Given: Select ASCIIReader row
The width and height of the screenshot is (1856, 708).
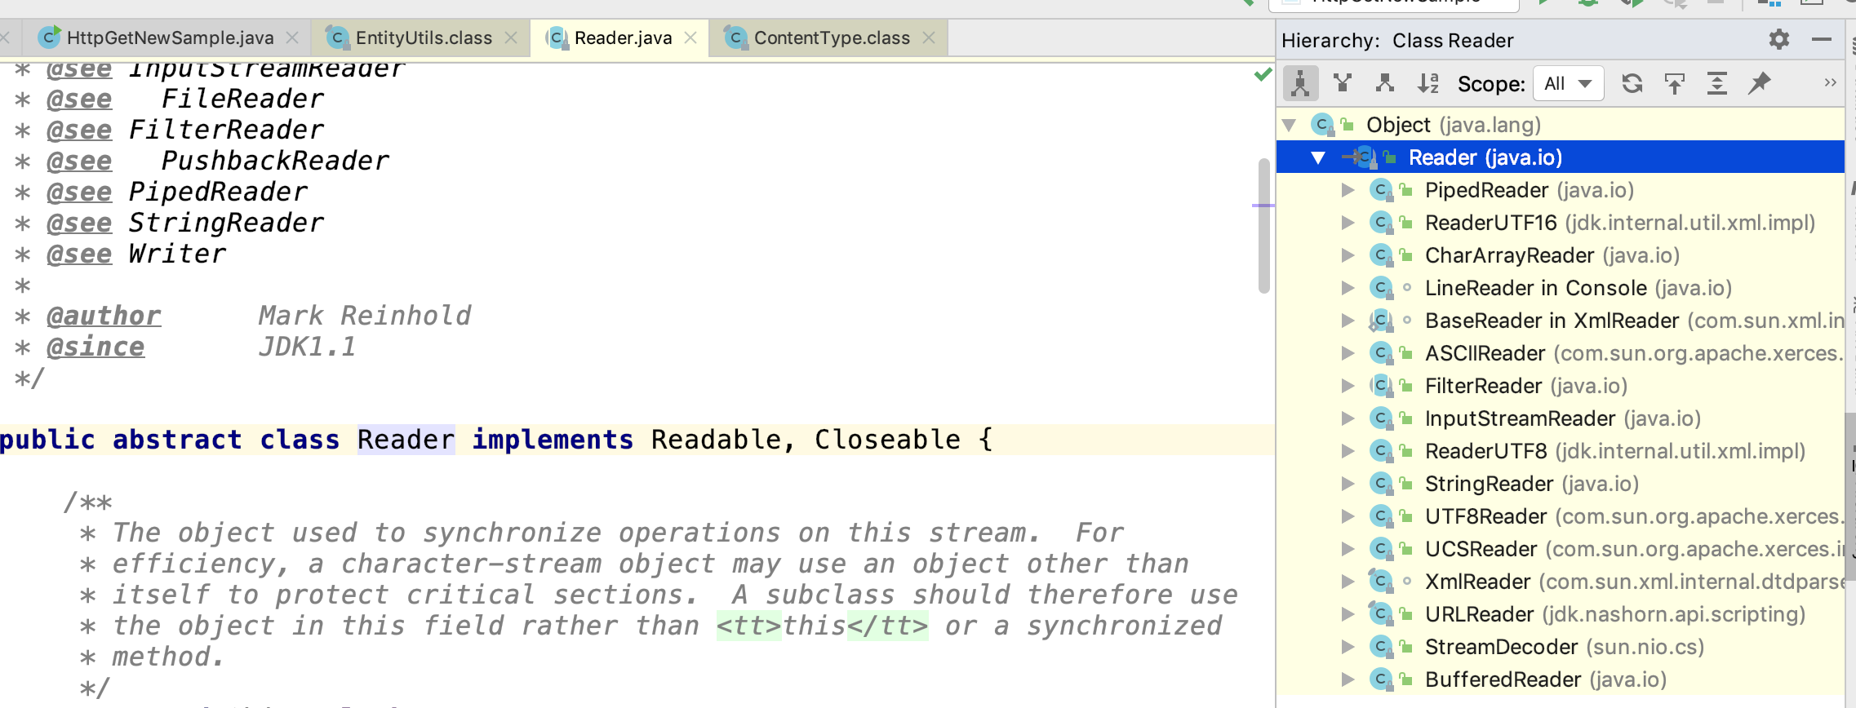Looking at the screenshot, I should (x=1561, y=353).
